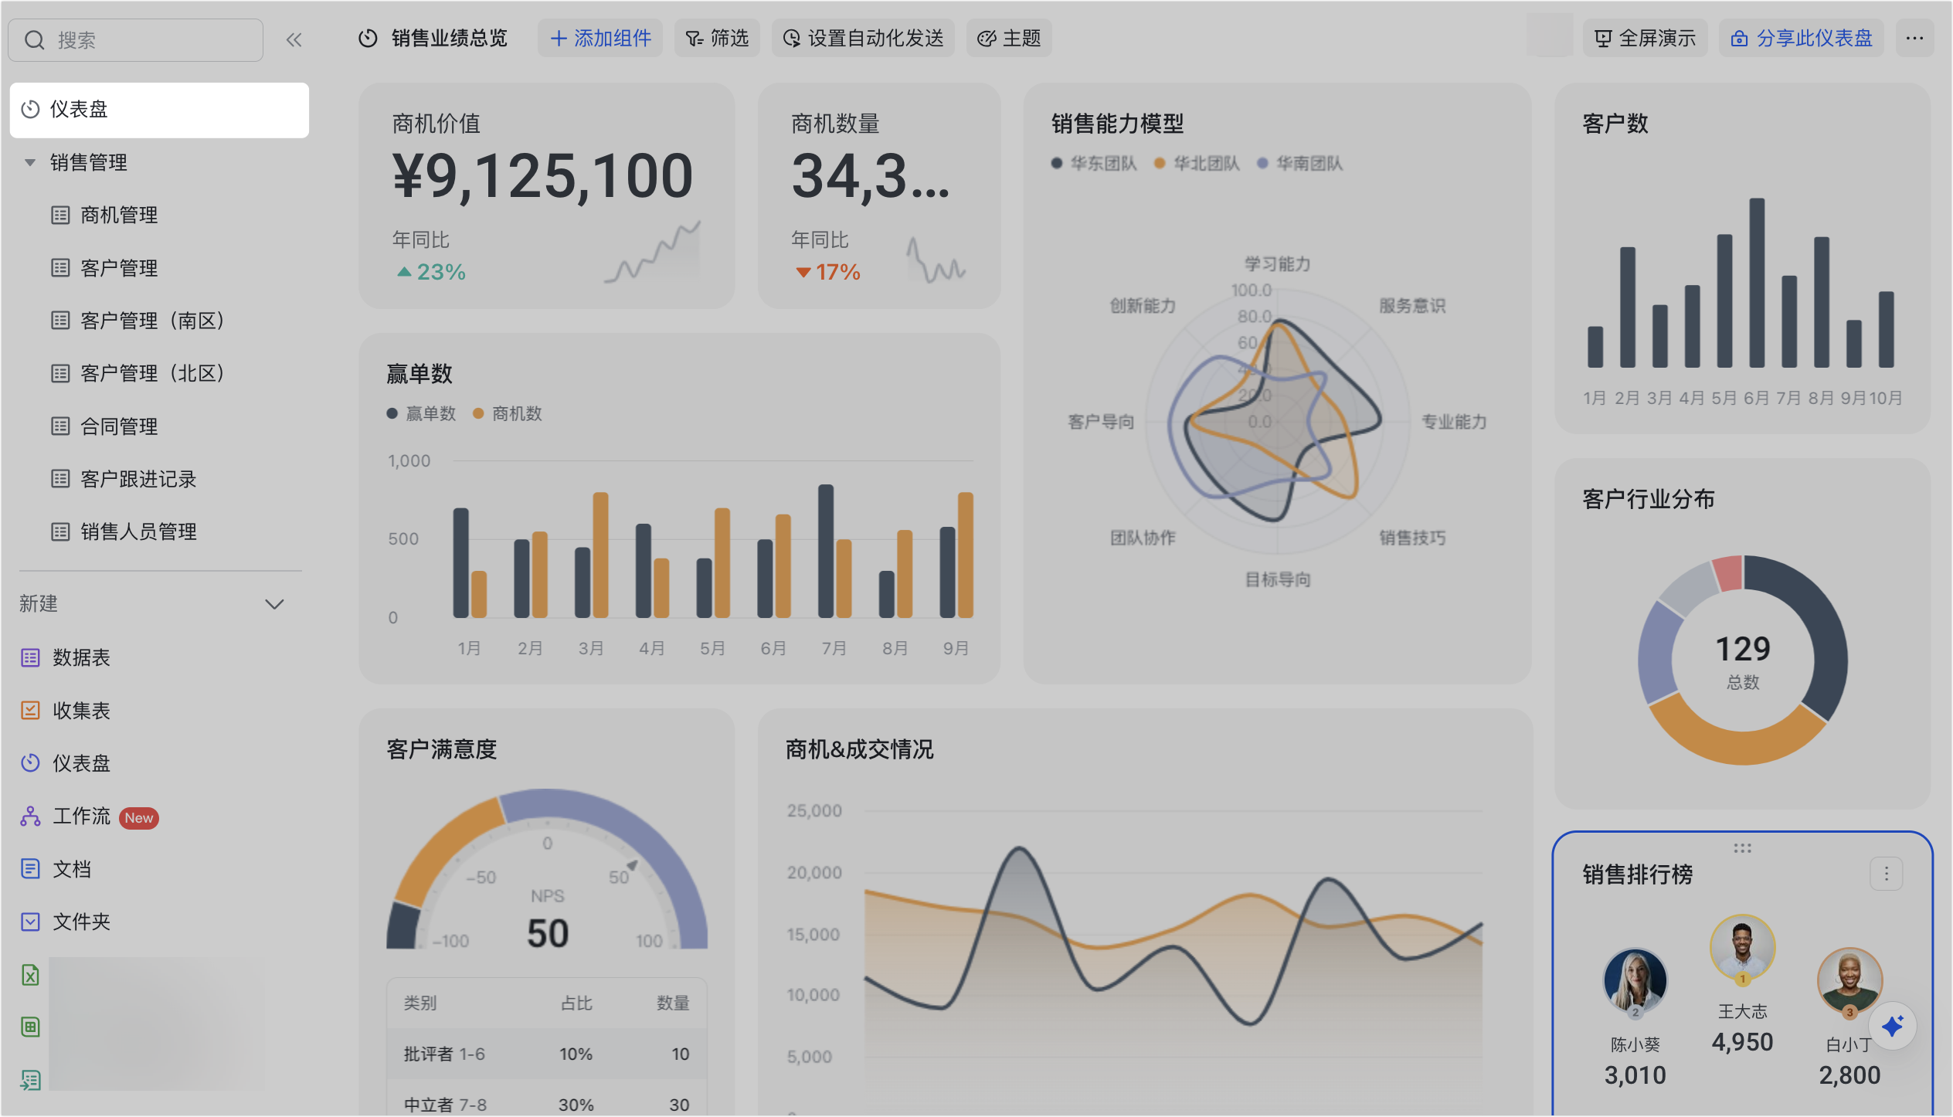Click 白小丁's avatar in the ranking

(x=1849, y=981)
